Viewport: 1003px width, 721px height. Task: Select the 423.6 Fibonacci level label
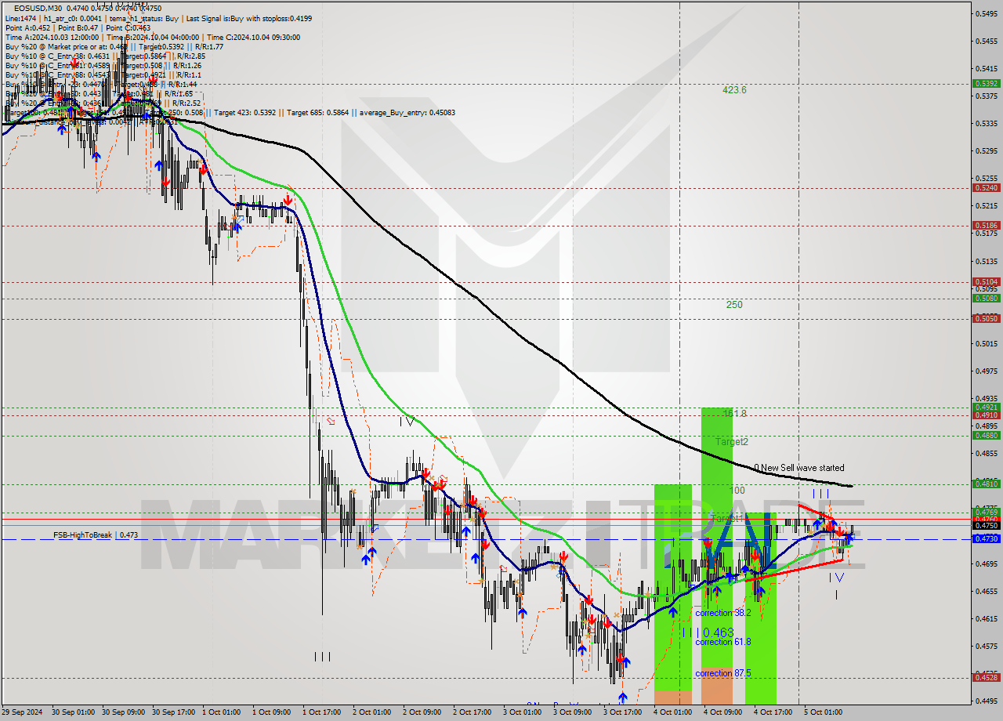point(734,90)
